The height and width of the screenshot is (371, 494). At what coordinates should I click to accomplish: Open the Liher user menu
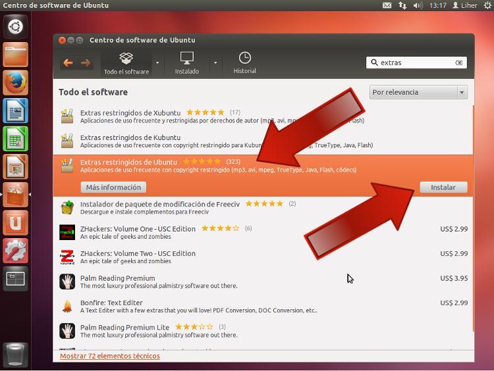pyautogui.click(x=465, y=5)
